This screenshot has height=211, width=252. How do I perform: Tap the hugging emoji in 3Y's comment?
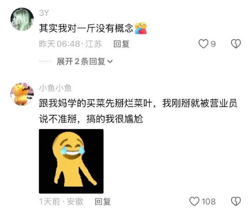pos(141,28)
